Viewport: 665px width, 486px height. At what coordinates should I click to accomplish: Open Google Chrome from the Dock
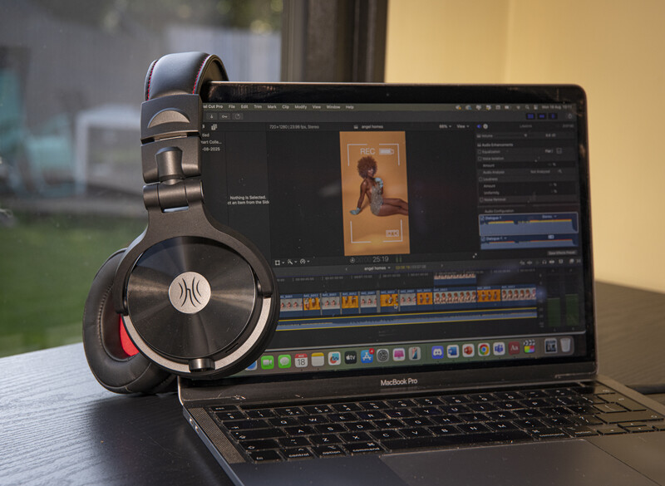(x=483, y=349)
